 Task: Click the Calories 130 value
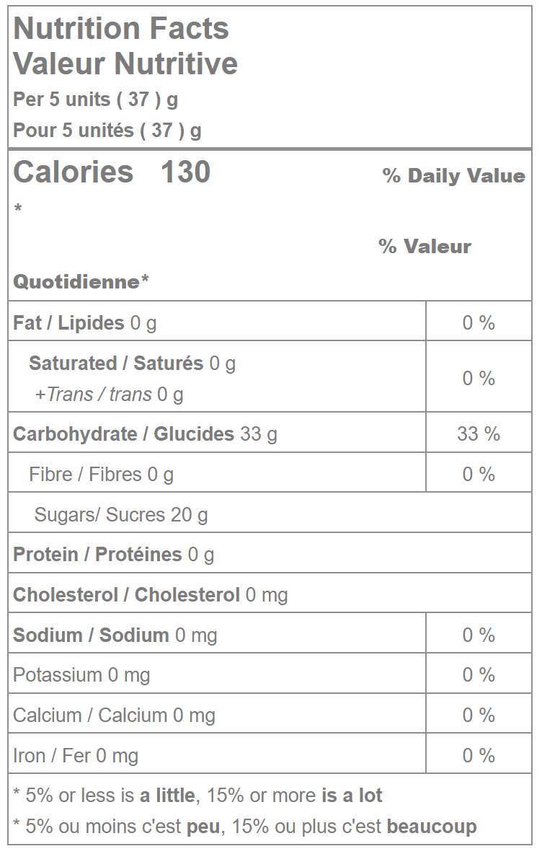[x=112, y=172]
